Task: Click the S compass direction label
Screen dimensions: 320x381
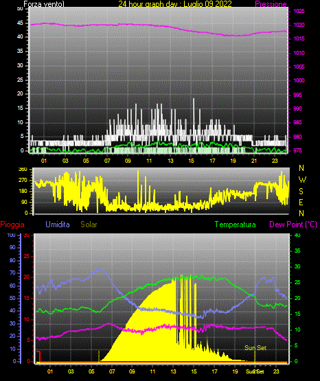Action: pos(301,192)
